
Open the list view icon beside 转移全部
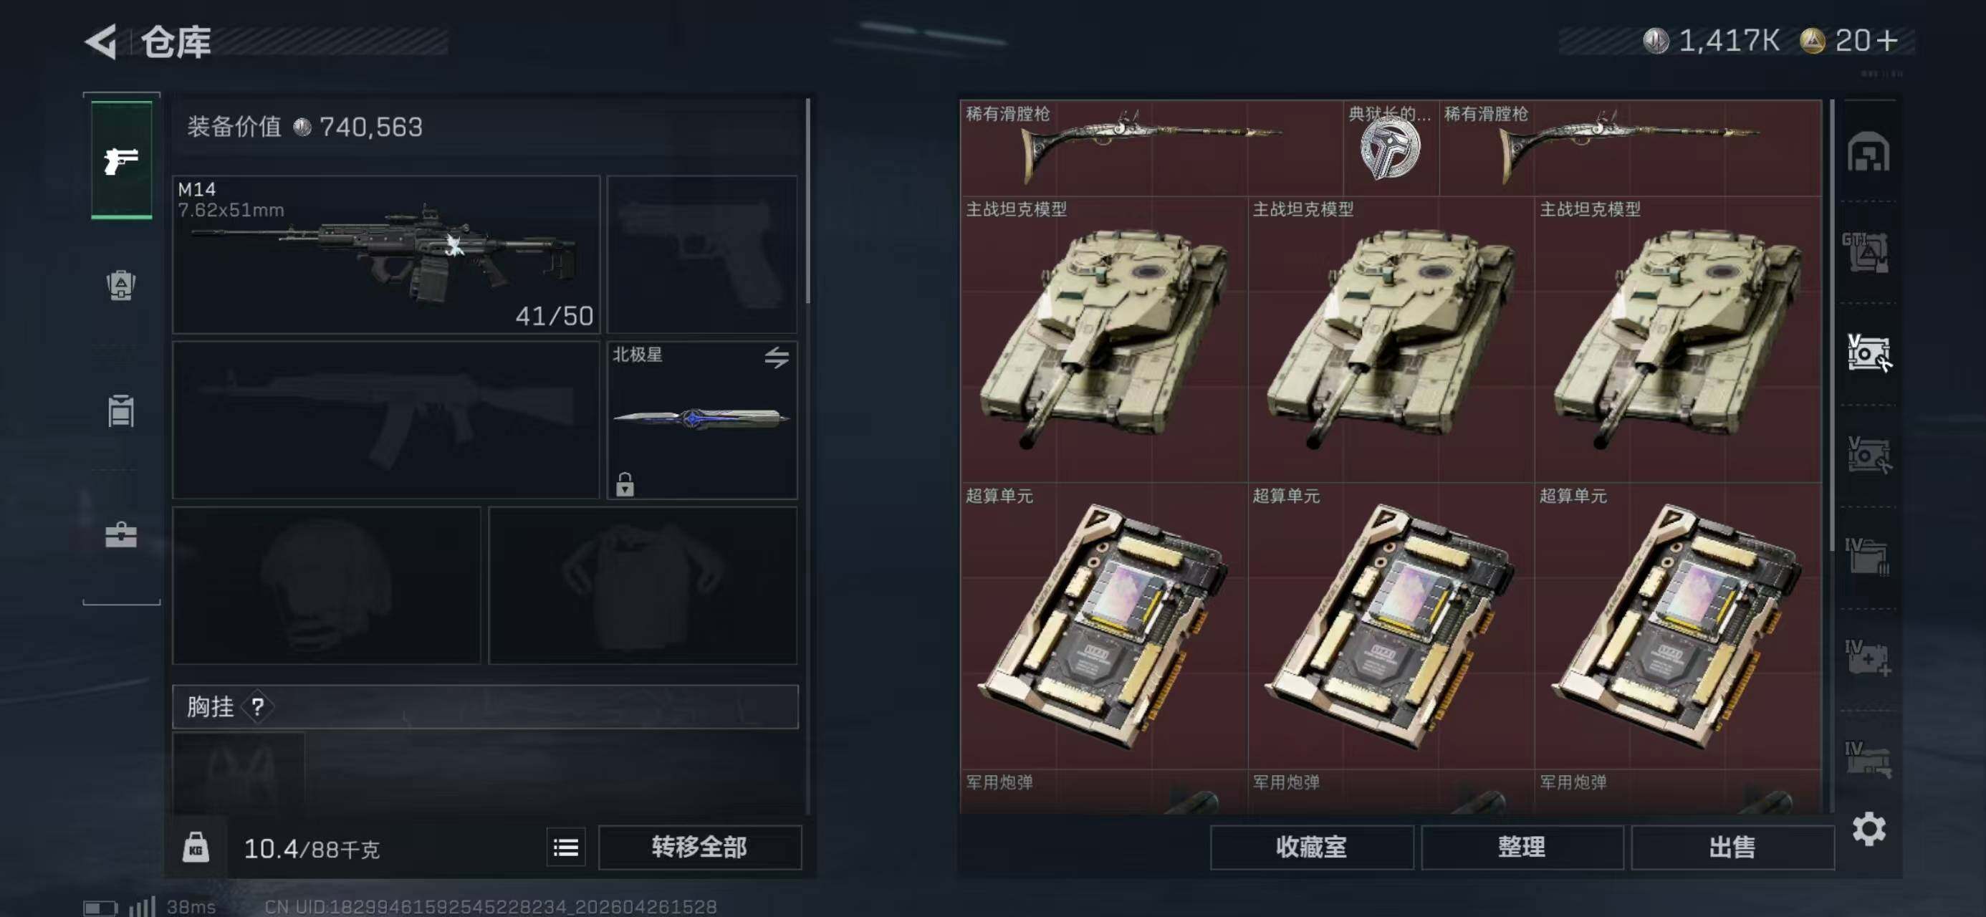[x=566, y=848]
